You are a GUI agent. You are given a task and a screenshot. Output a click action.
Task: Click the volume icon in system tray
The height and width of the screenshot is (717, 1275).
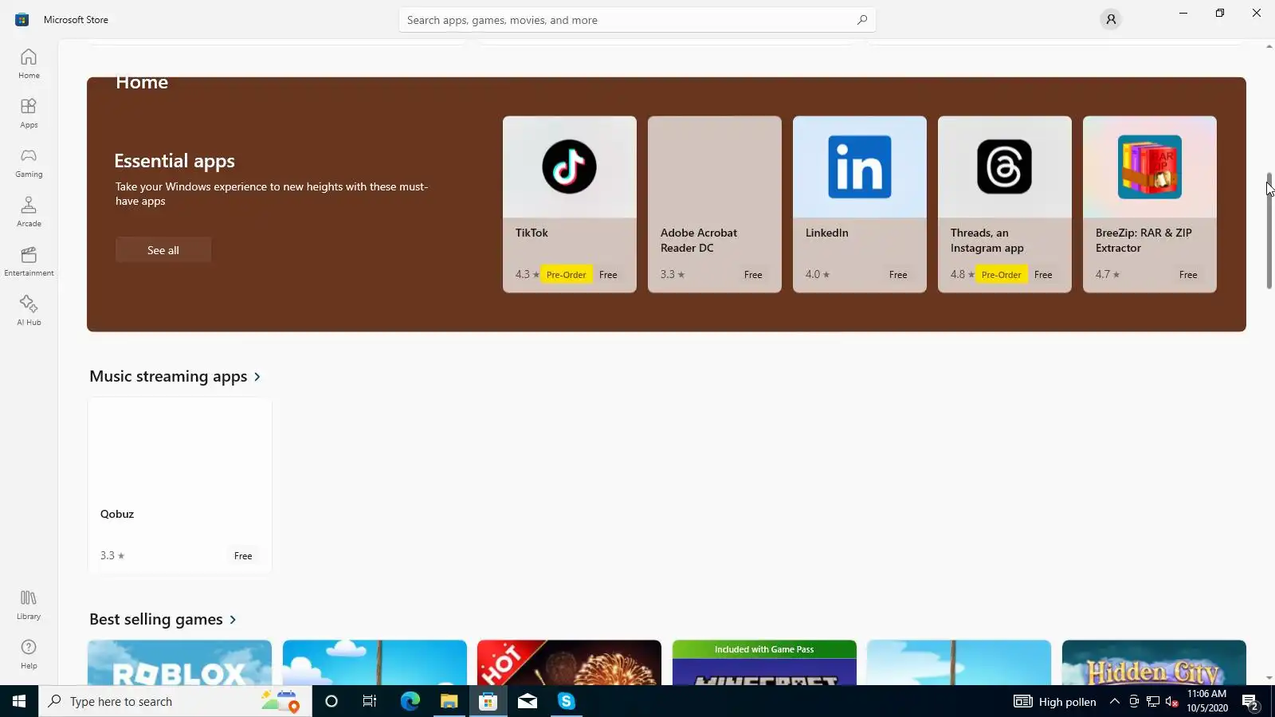point(1172,702)
